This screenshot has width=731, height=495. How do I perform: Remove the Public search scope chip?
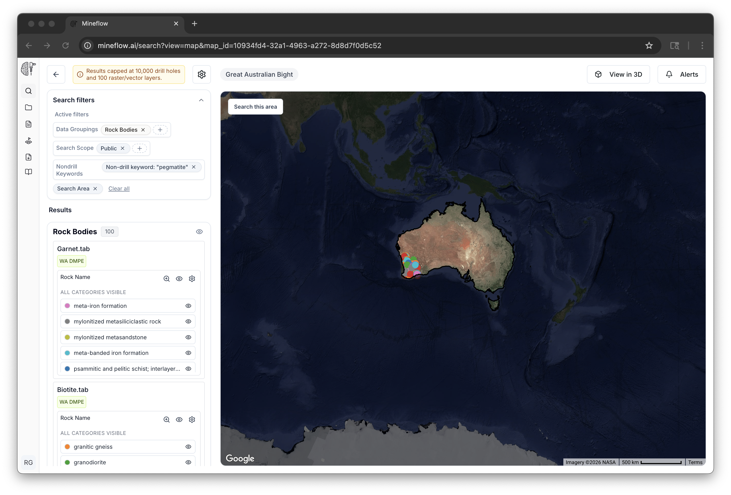point(123,148)
